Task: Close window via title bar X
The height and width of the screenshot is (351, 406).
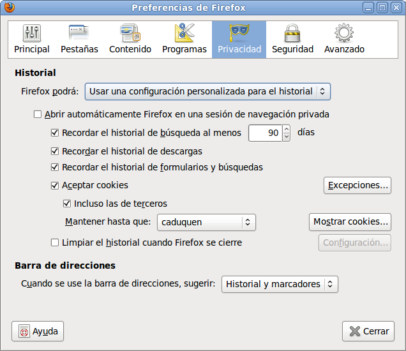Action: 396,8
